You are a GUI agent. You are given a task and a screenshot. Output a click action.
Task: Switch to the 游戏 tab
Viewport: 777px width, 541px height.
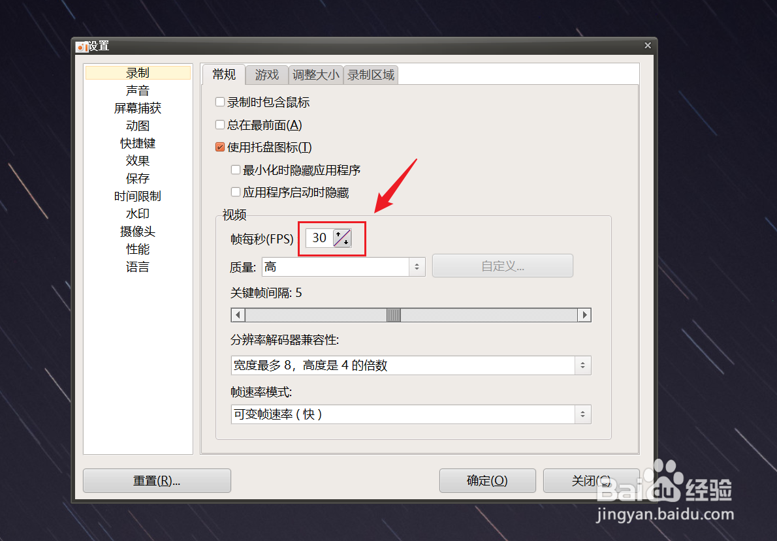[x=267, y=75]
